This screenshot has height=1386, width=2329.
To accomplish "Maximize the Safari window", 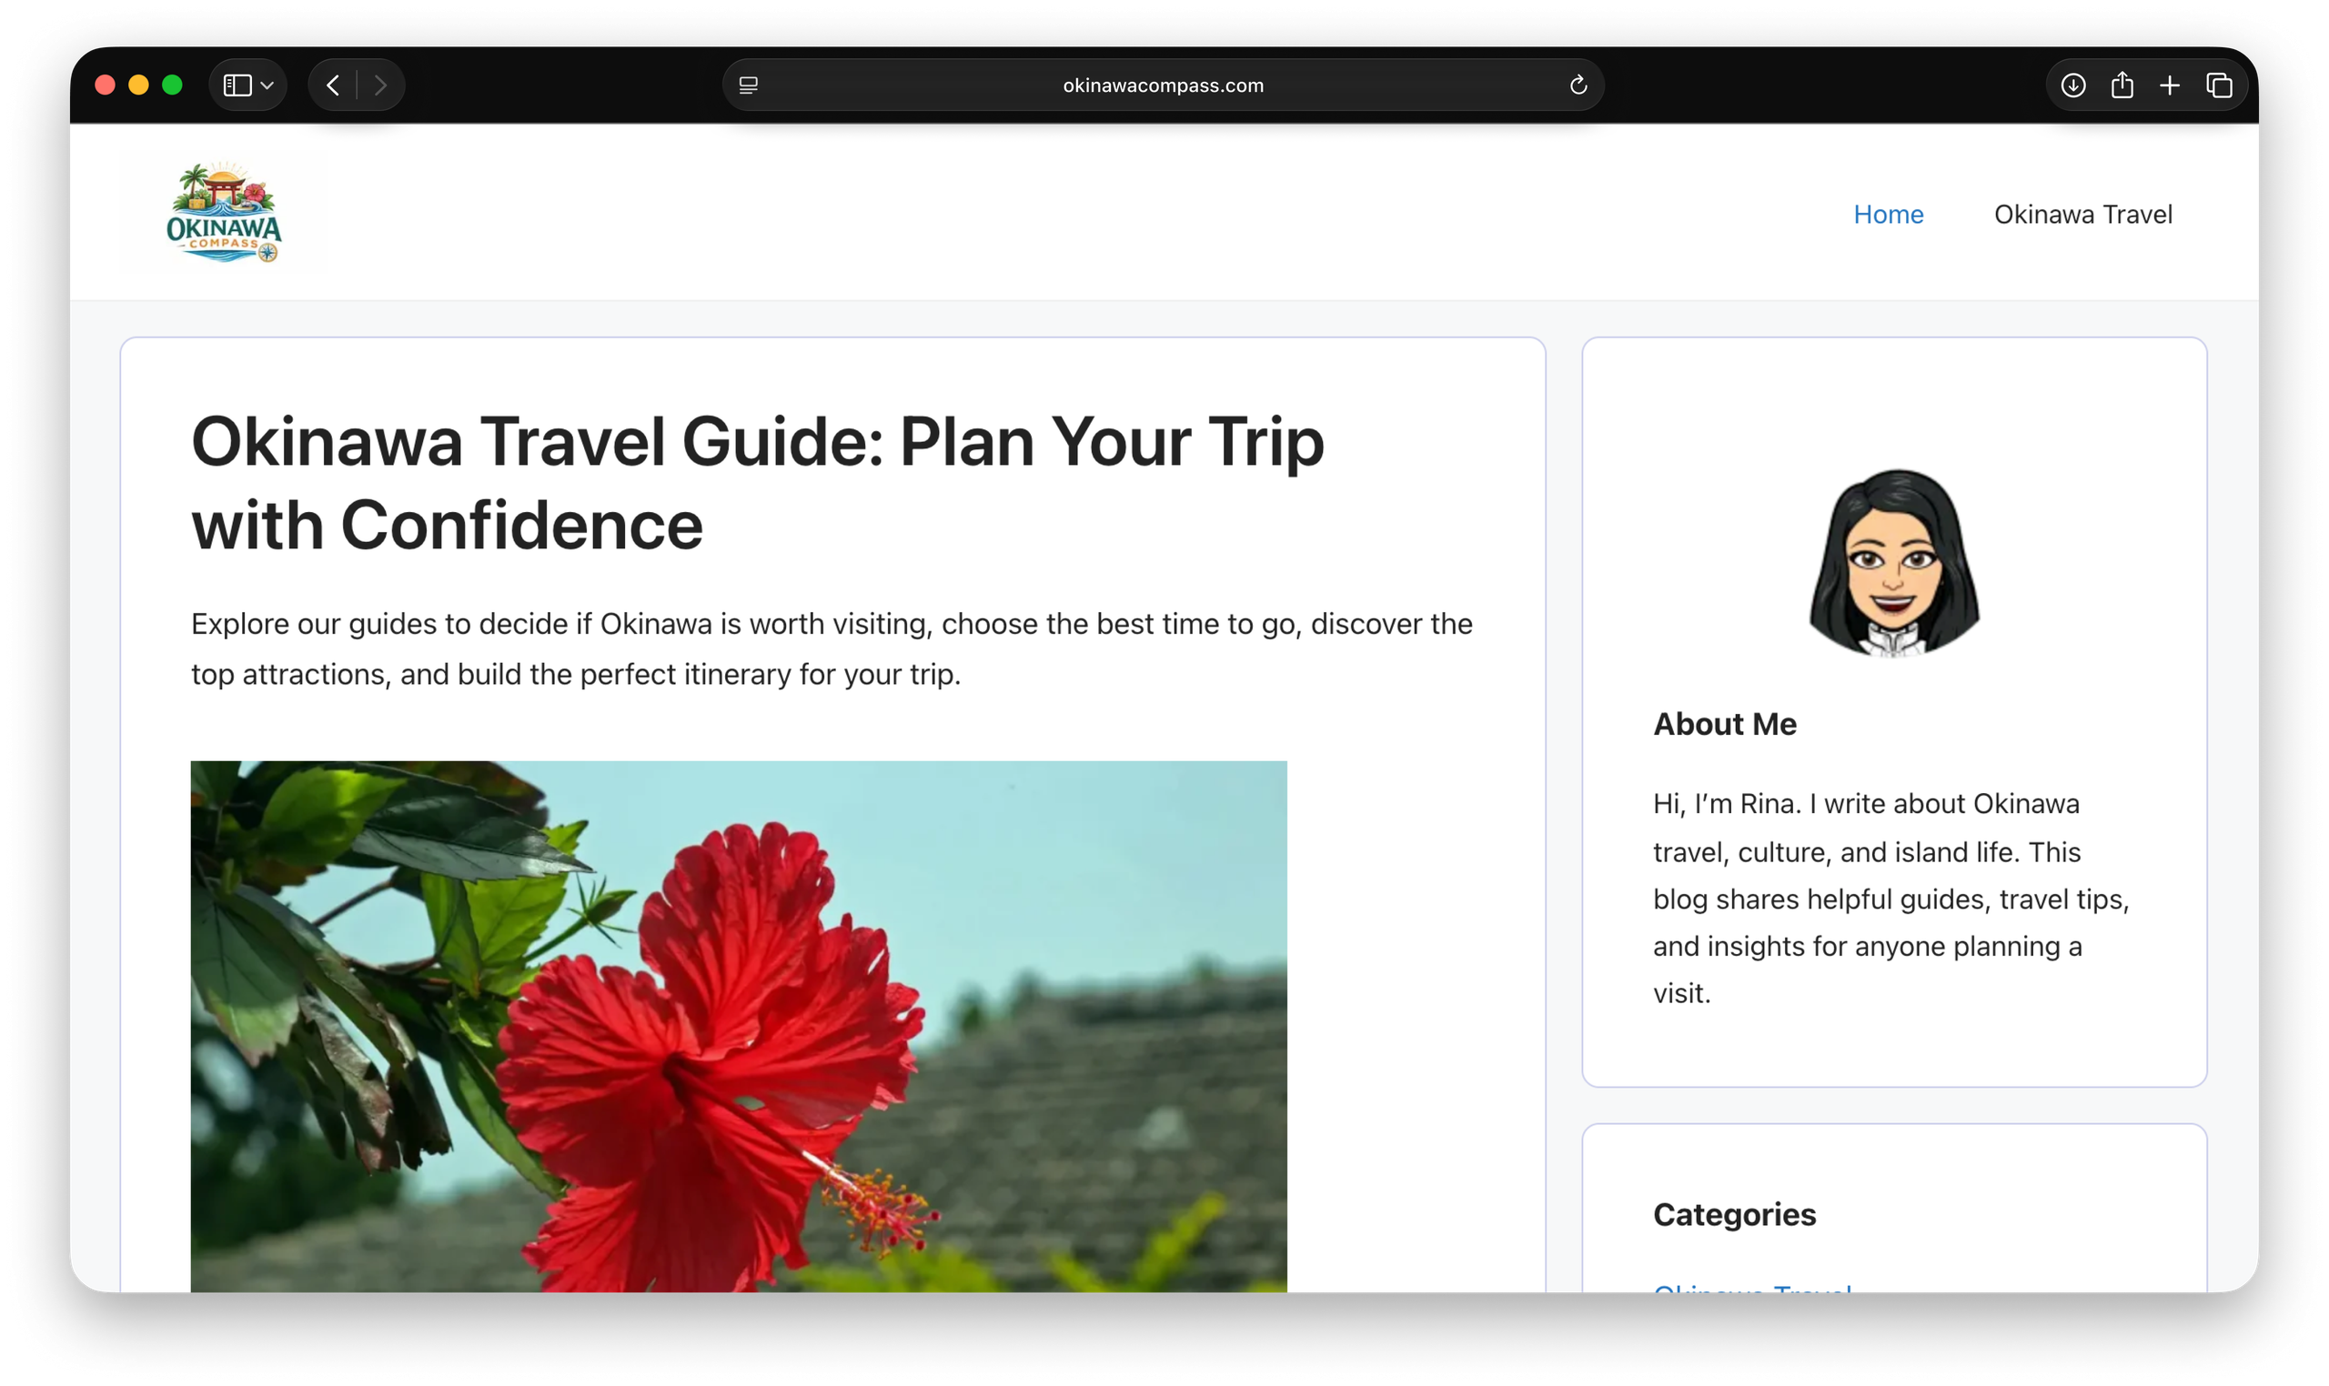I will pyautogui.click(x=172, y=85).
